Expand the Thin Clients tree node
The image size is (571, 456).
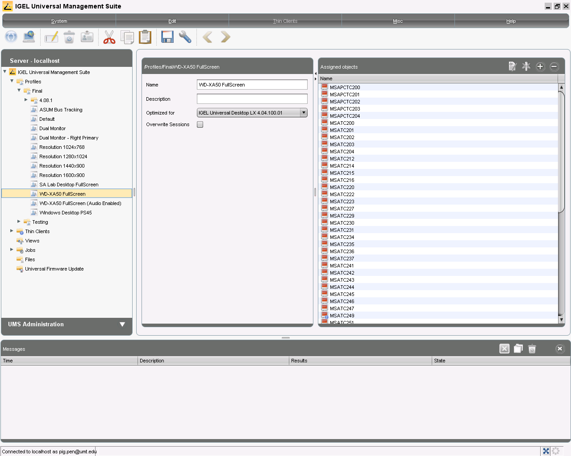[12, 231]
